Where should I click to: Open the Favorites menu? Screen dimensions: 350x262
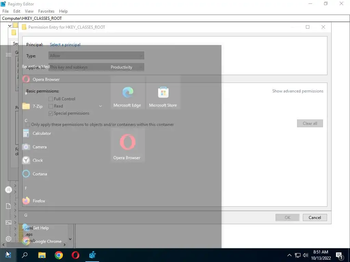click(46, 11)
